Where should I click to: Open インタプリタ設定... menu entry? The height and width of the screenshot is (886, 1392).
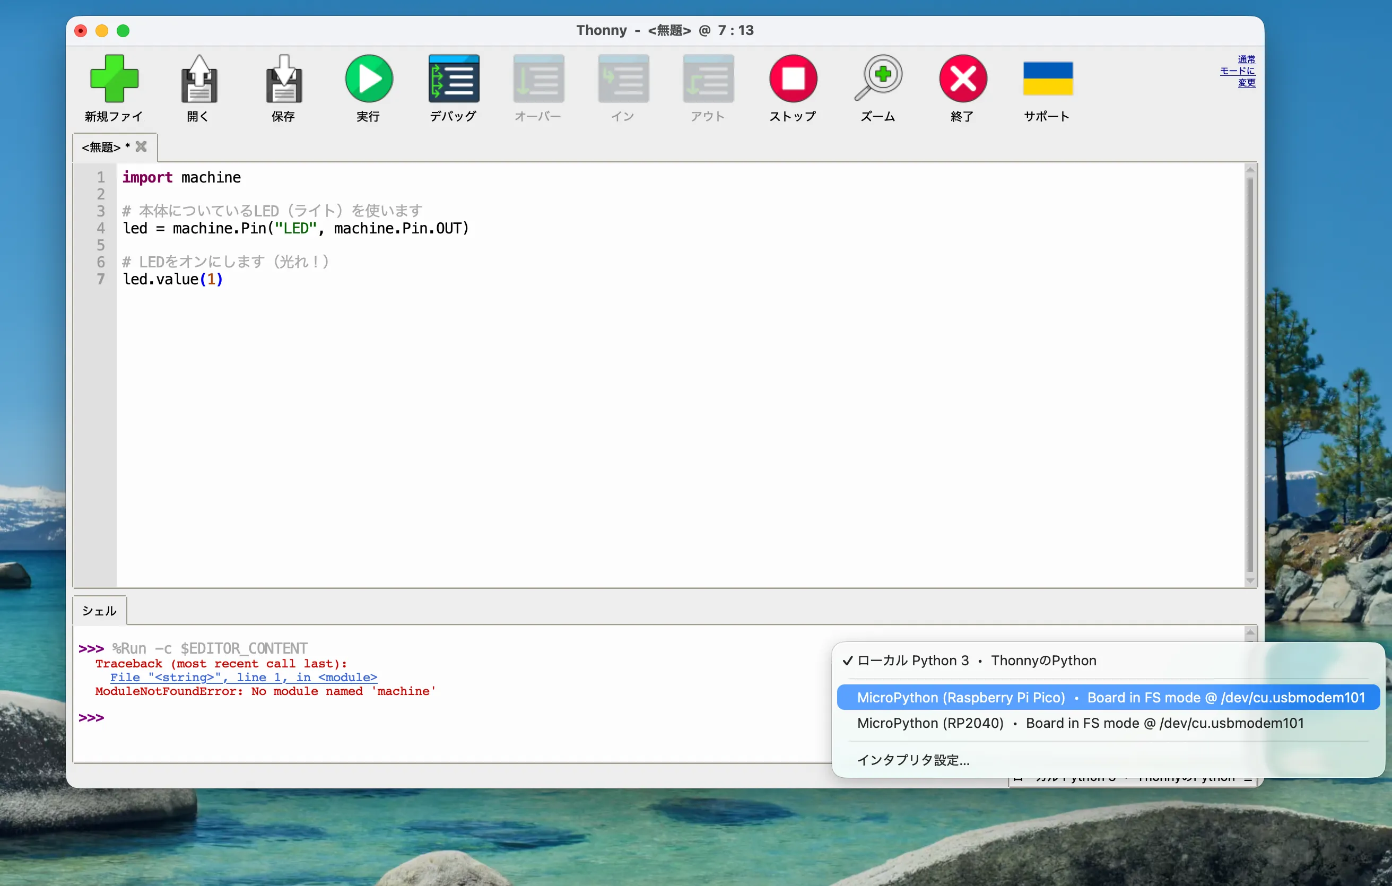[913, 760]
